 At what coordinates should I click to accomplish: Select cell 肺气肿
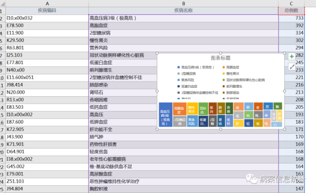[x=184, y=137]
